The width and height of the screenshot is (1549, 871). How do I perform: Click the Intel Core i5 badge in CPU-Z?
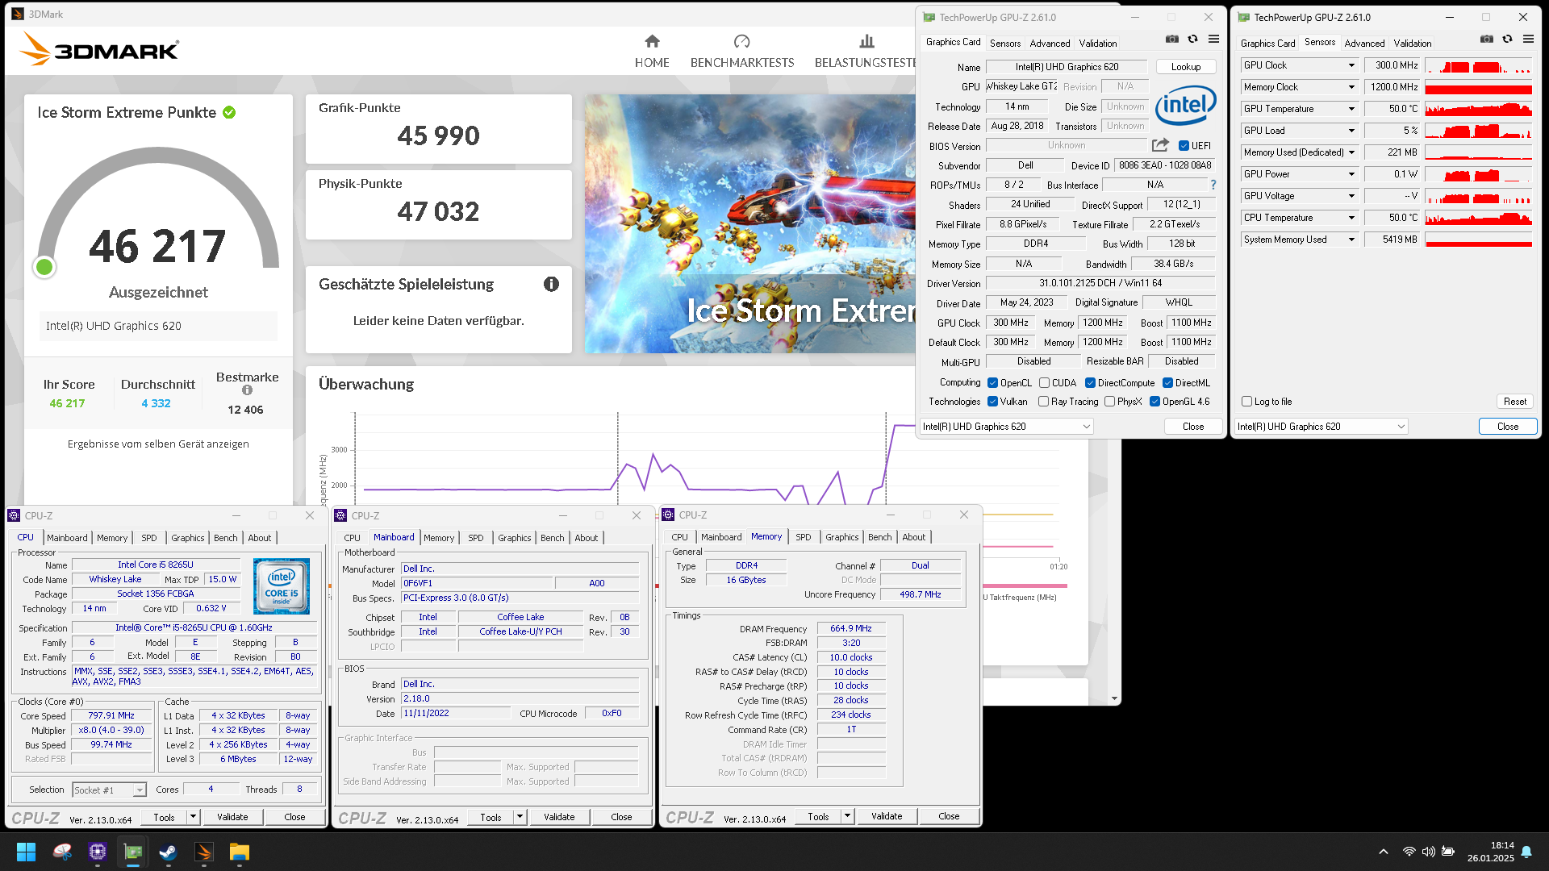tap(282, 586)
